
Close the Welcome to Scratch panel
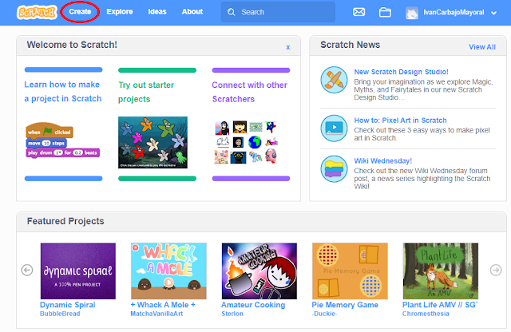287,47
